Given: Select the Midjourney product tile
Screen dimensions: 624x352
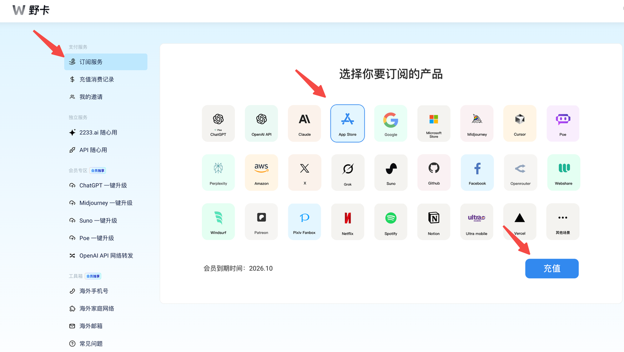Looking at the screenshot, I should (x=477, y=124).
